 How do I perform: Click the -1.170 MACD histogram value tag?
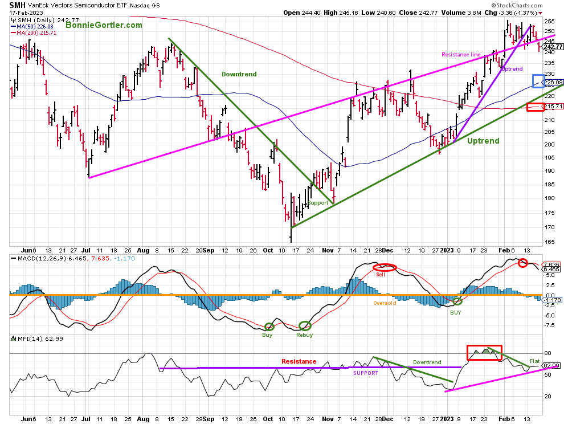(x=553, y=300)
